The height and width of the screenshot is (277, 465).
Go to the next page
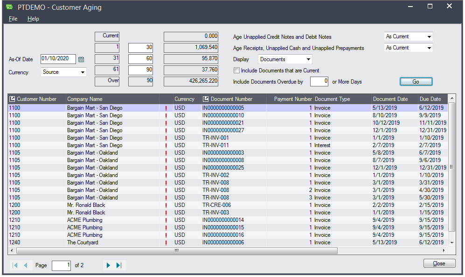[x=108, y=265]
